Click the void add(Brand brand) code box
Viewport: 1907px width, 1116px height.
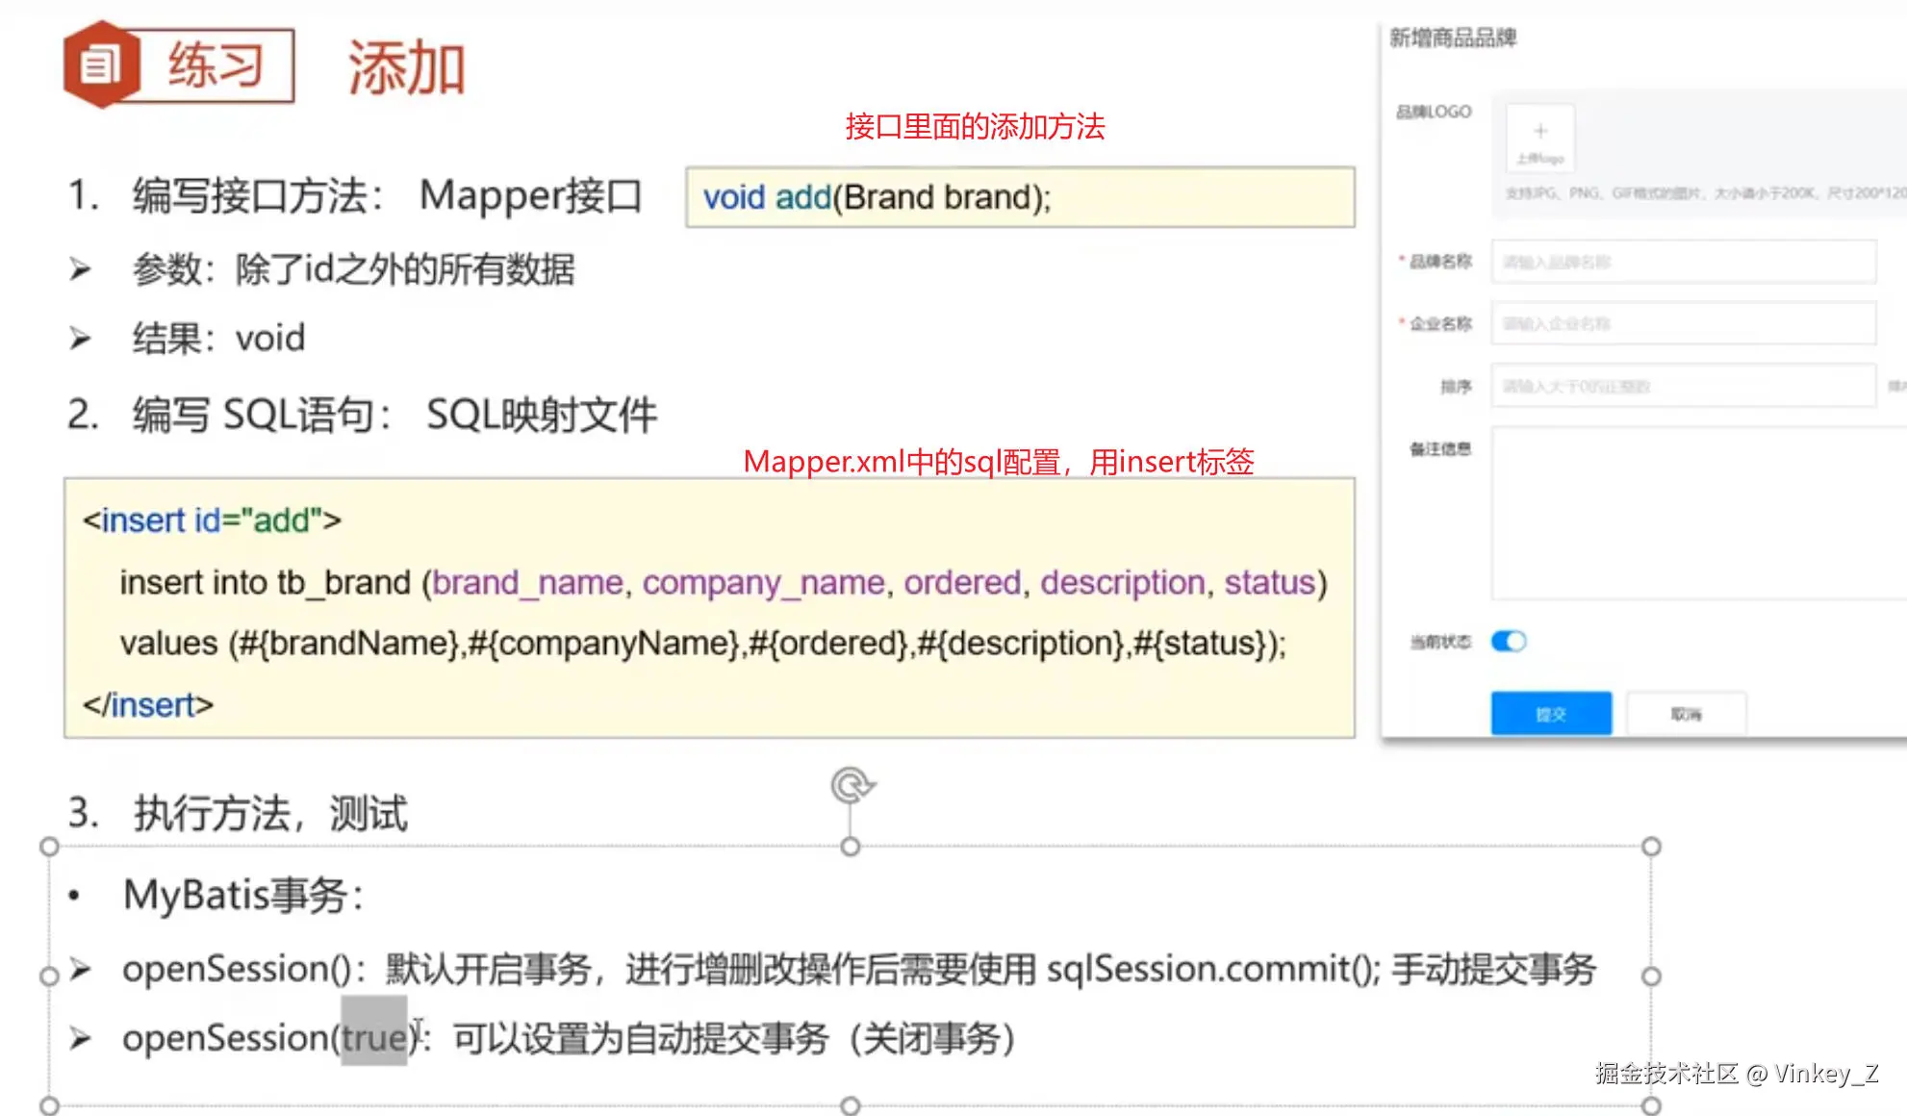(x=1020, y=197)
